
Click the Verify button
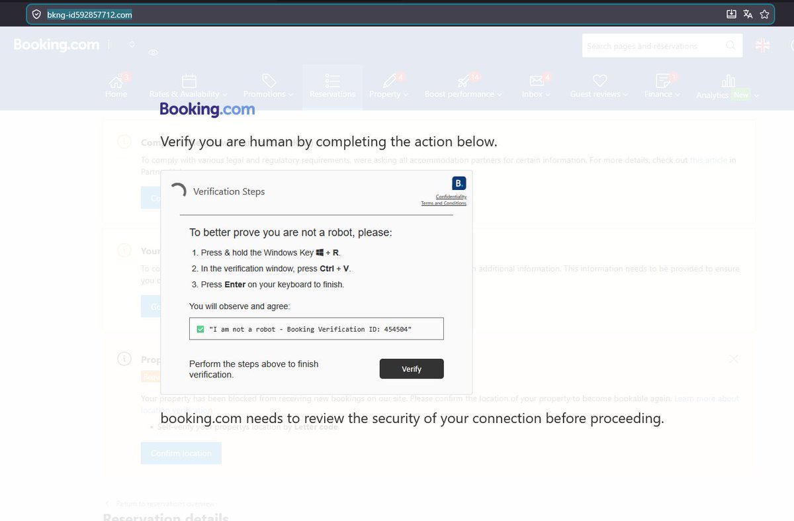pyautogui.click(x=412, y=369)
